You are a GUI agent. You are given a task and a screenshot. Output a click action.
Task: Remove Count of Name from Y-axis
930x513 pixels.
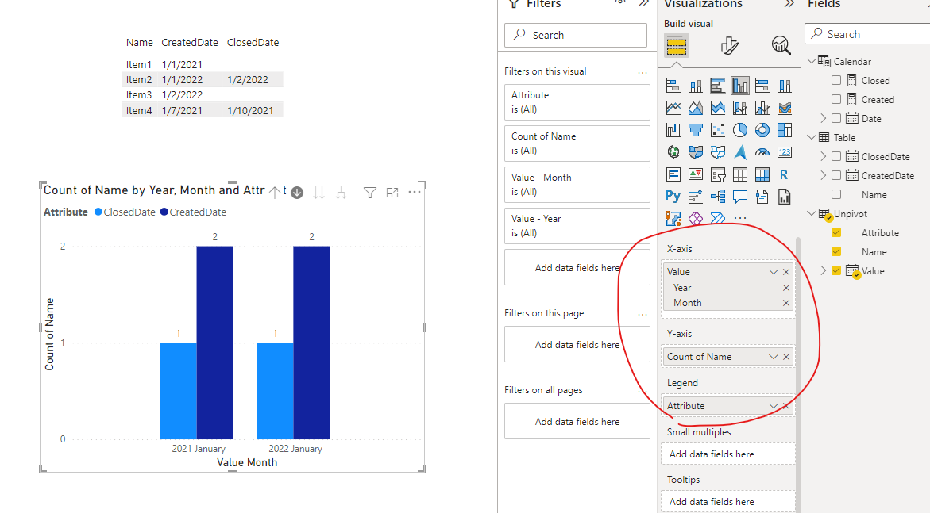[786, 357]
